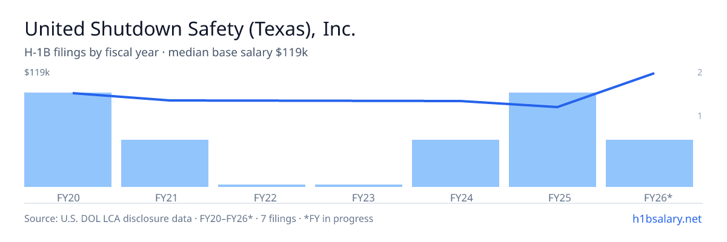The image size is (727, 242).
Task: Click the FY24 filings bar
Action: tap(456, 163)
